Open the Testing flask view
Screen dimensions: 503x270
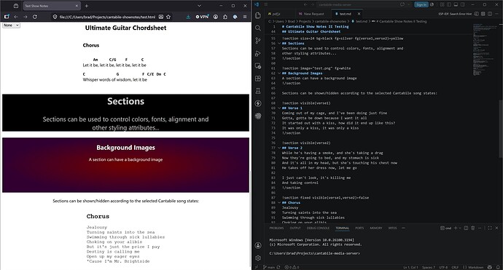[x=258, y=91]
